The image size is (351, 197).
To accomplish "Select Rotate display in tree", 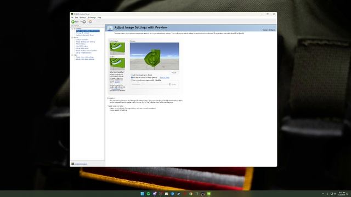I will coord(81,44).
